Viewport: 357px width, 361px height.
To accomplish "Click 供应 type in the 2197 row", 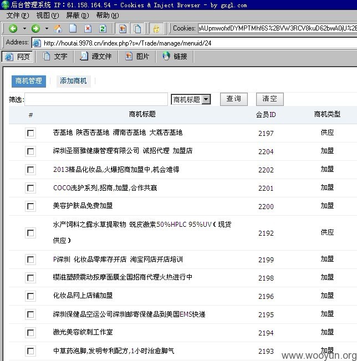I will coord(327,133).
